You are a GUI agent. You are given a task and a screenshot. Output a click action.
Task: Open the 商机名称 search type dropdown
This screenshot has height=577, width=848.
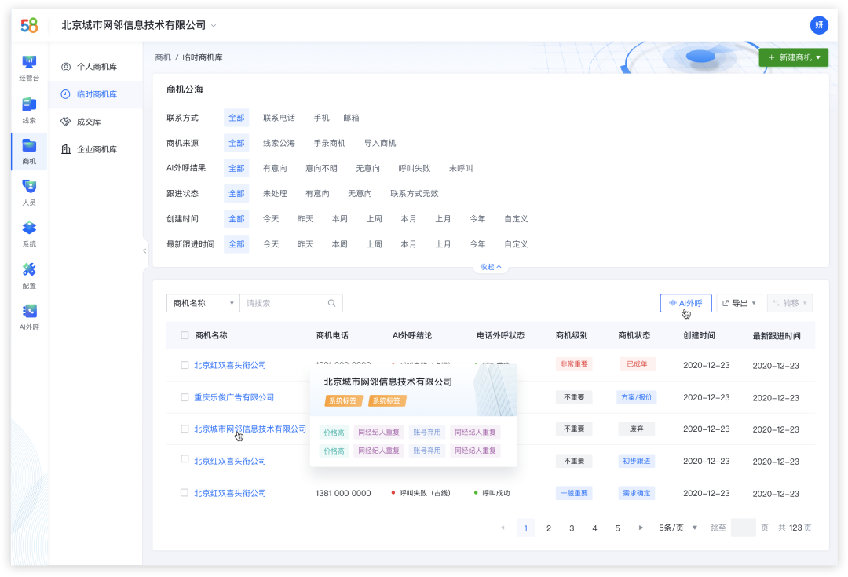click(203, 303)
